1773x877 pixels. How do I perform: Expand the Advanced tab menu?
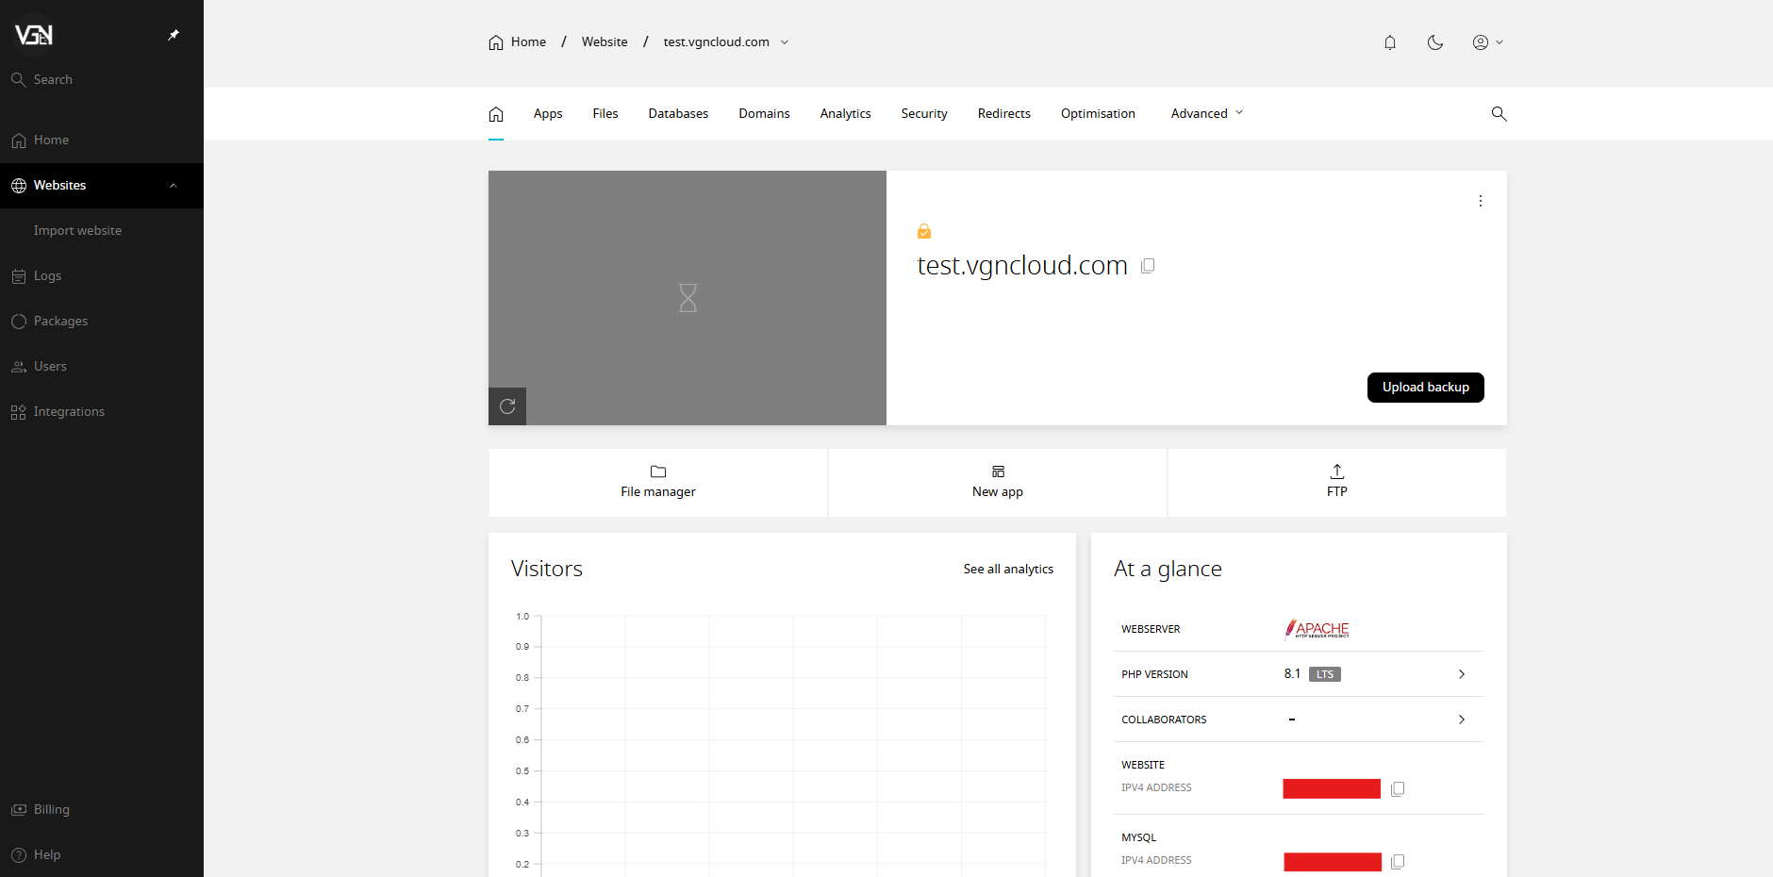1206,113
